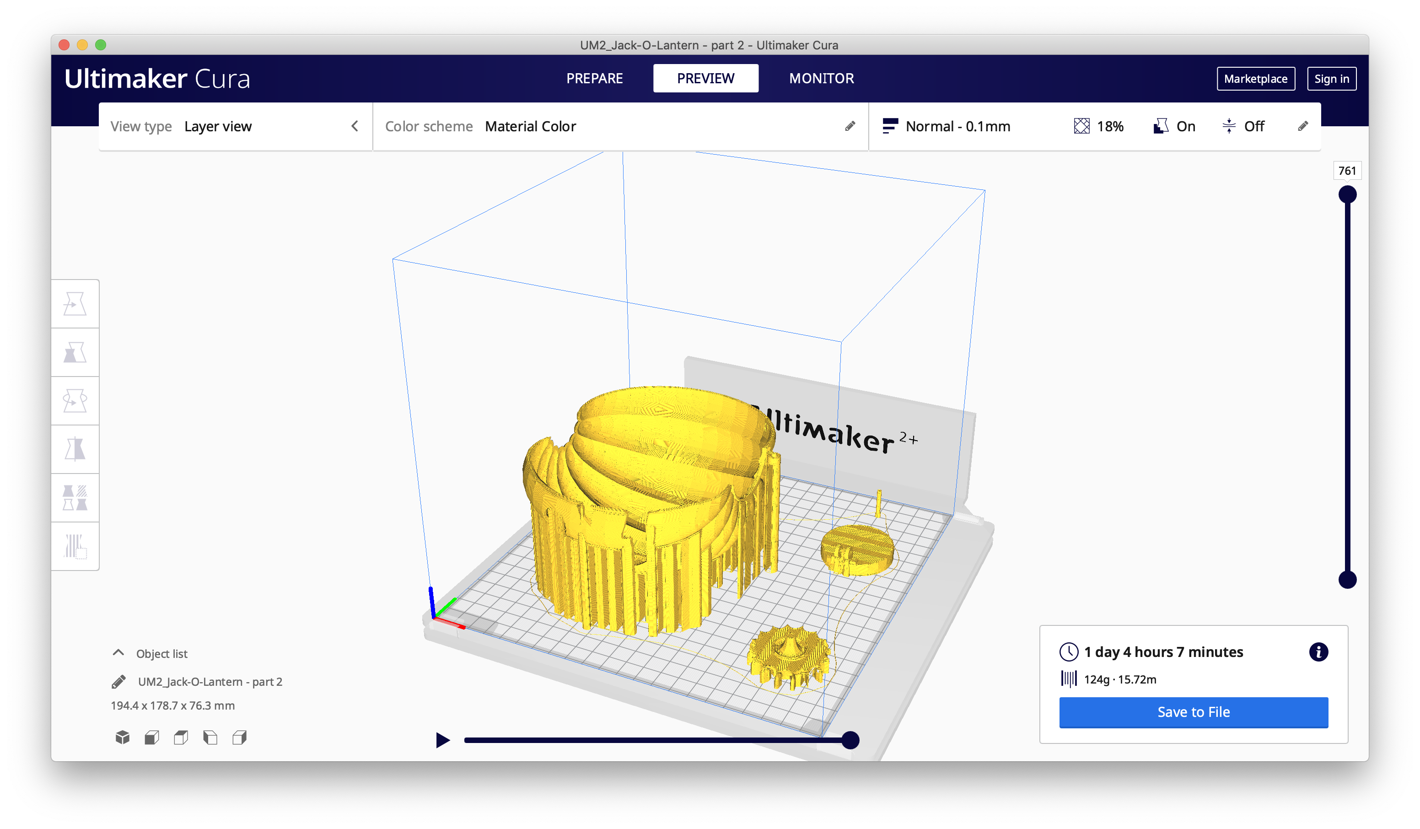1420x829 pixels.
Task: Click the layer number 761 field
Action: [x=1347, y=171]
